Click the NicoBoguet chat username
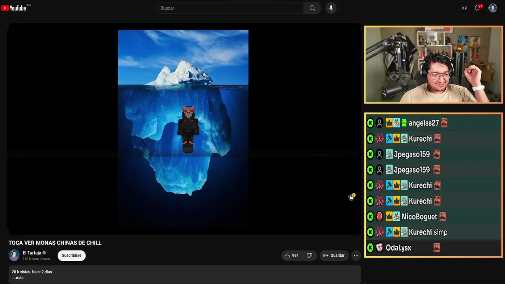This screenshot has width=505, height=284. (x=419, y=217)
